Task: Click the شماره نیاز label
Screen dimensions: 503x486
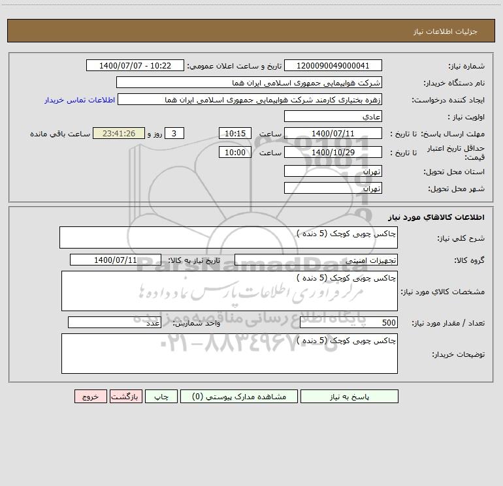Action: (466, 66)
